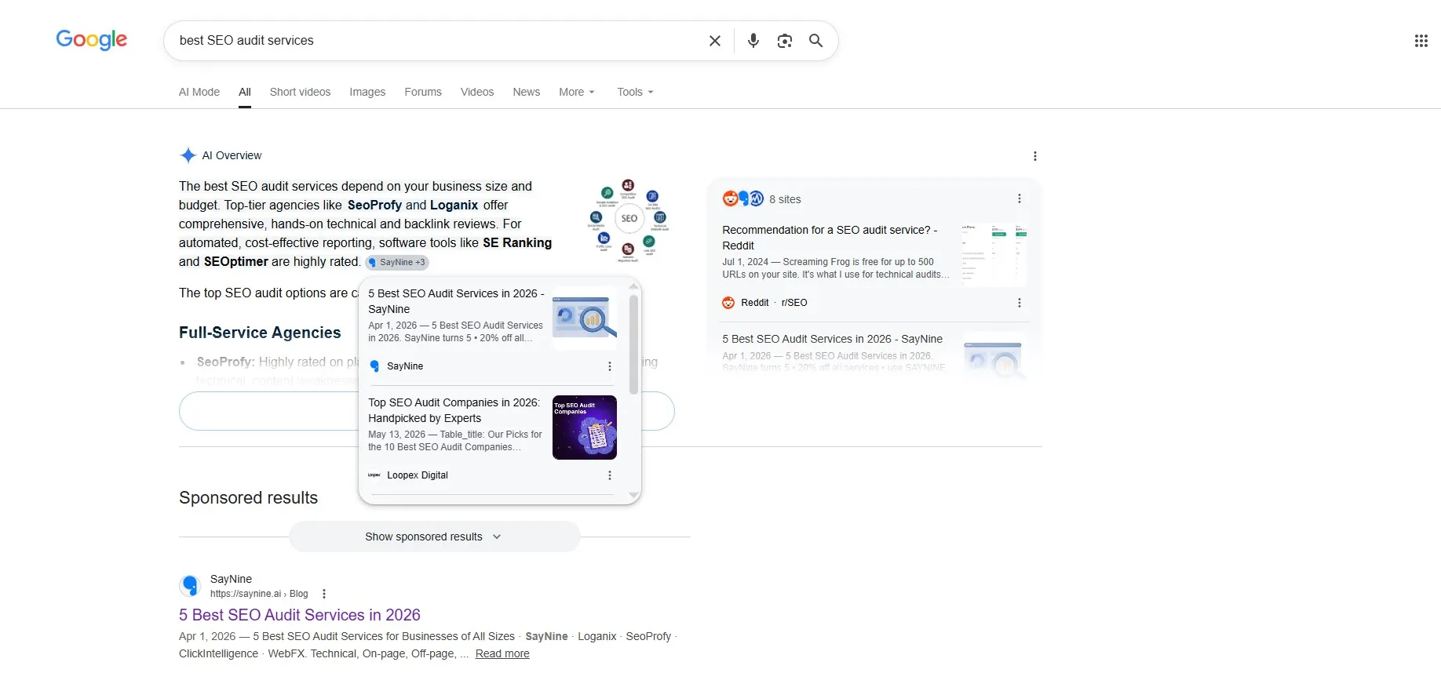1441x684 pixels.
Task: Click the '8 sites' label
Action: pyautogui.click(x=785, y=199)
